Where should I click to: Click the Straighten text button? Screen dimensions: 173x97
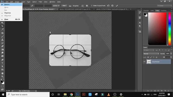(76, 6)
